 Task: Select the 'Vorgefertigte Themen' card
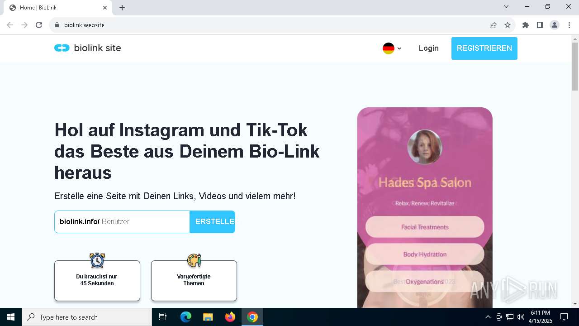(194, 281)
